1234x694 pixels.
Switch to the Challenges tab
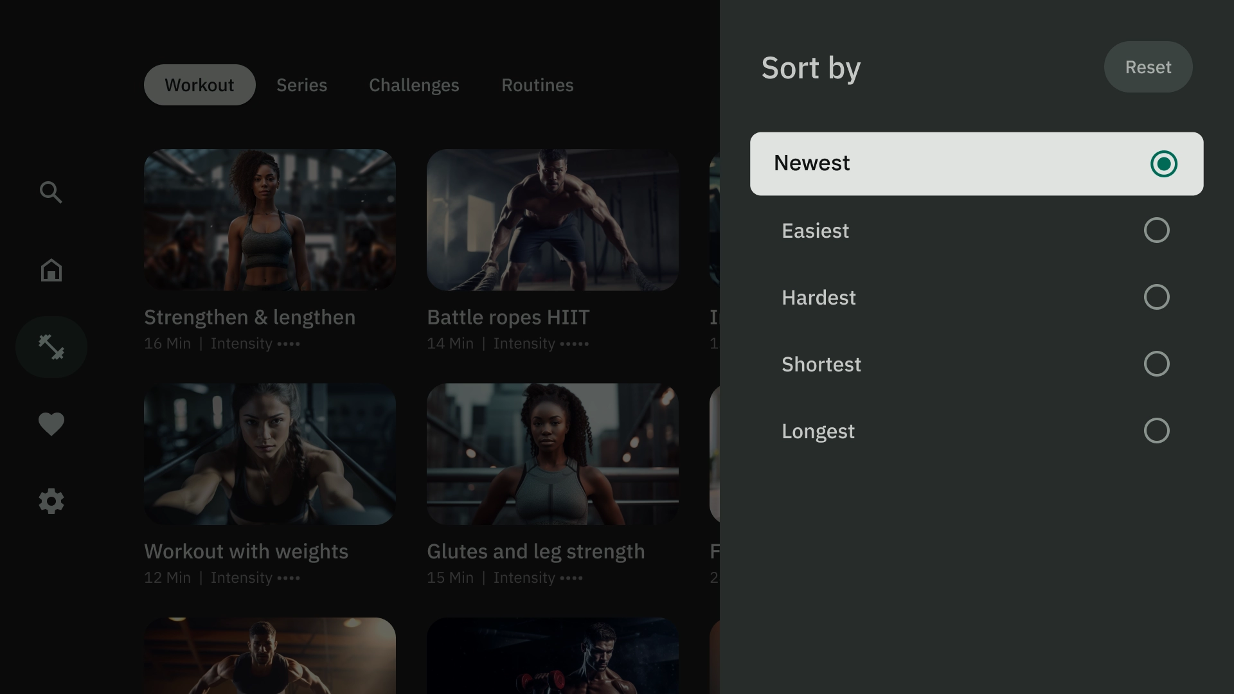[414, 84]
